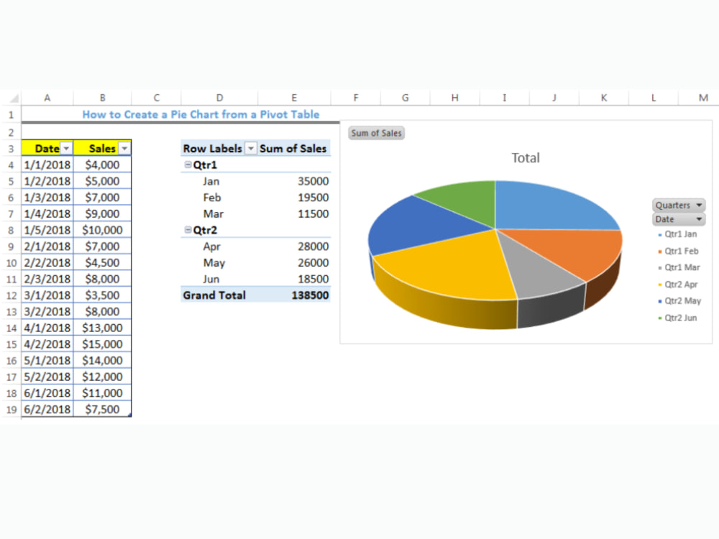Click the Qtr2 Jun legend entry
Screen dimensions: 719x539
pos(678,318)
